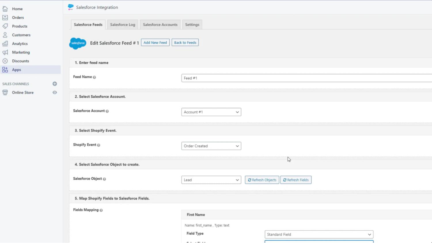
Task: Click the Online Store shop icon
Action: click(x=5, y=92)
